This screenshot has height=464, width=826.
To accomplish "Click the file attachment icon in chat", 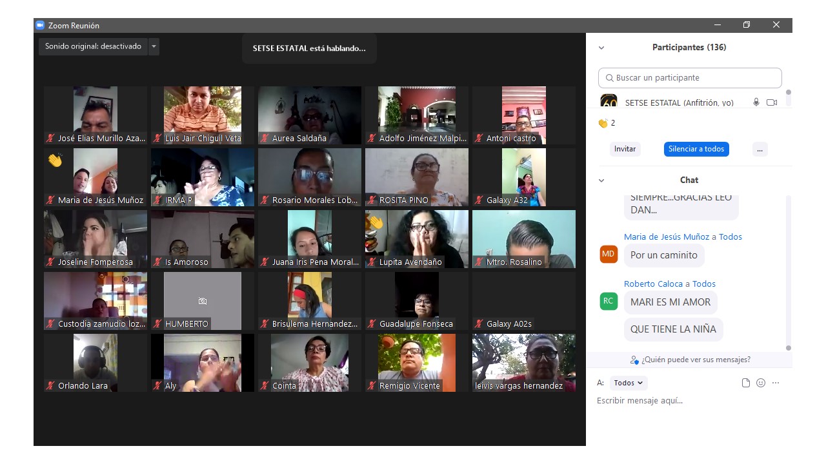I will point(746,383).
